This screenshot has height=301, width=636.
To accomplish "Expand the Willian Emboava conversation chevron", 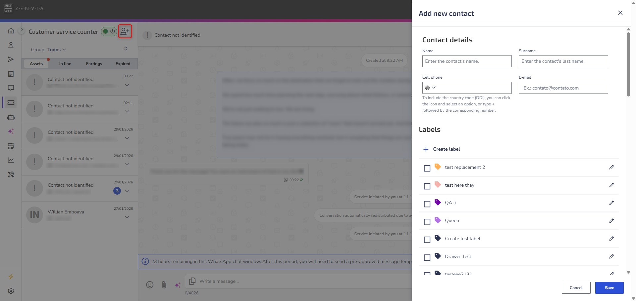I will [x=127, y=217].
